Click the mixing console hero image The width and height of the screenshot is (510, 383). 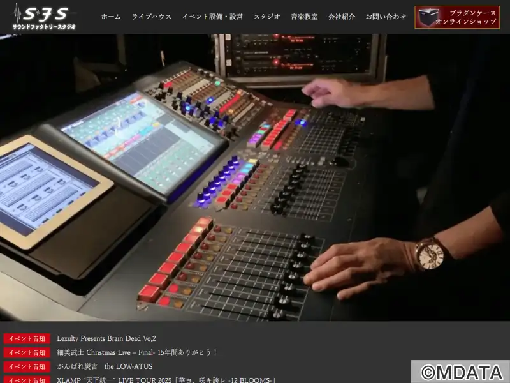click(255, 179)
